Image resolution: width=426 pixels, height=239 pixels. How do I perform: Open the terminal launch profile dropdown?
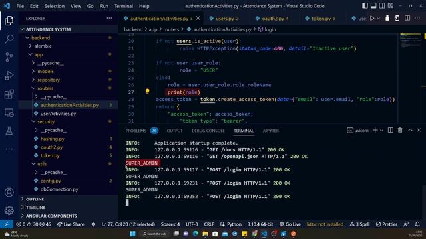[x=381, y=131]
